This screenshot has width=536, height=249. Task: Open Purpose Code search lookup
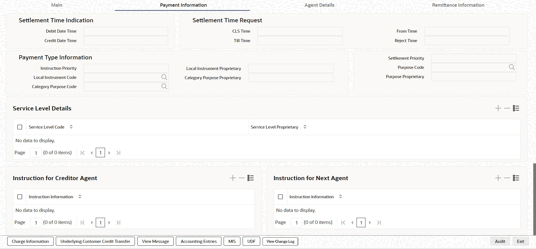pyautogui.click(x=512, y=67)
